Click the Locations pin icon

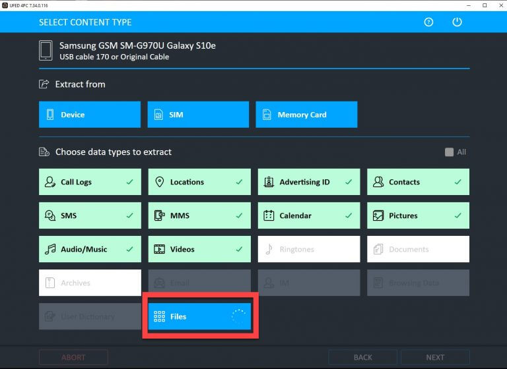coord(159,182)
